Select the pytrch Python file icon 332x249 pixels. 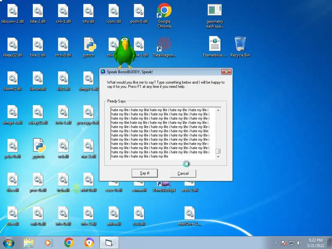point(89,47)
